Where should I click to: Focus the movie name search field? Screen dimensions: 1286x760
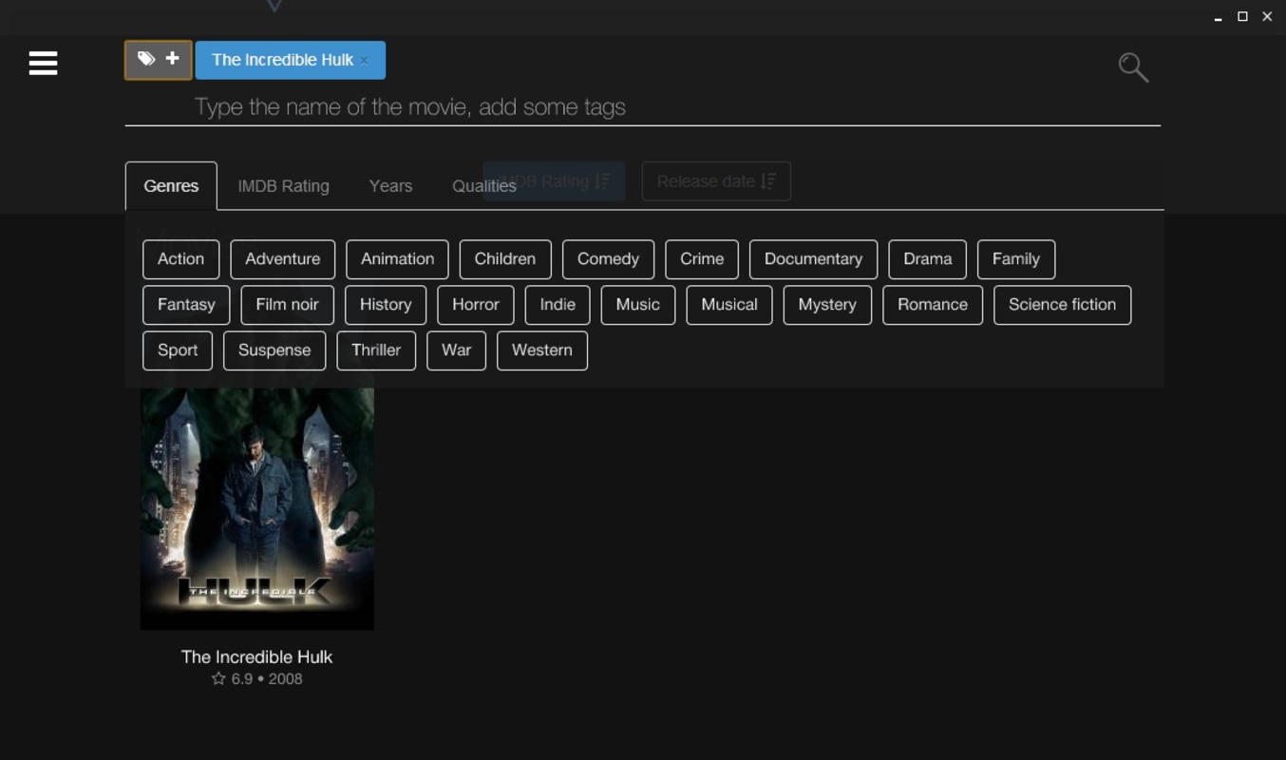point(642,106)
